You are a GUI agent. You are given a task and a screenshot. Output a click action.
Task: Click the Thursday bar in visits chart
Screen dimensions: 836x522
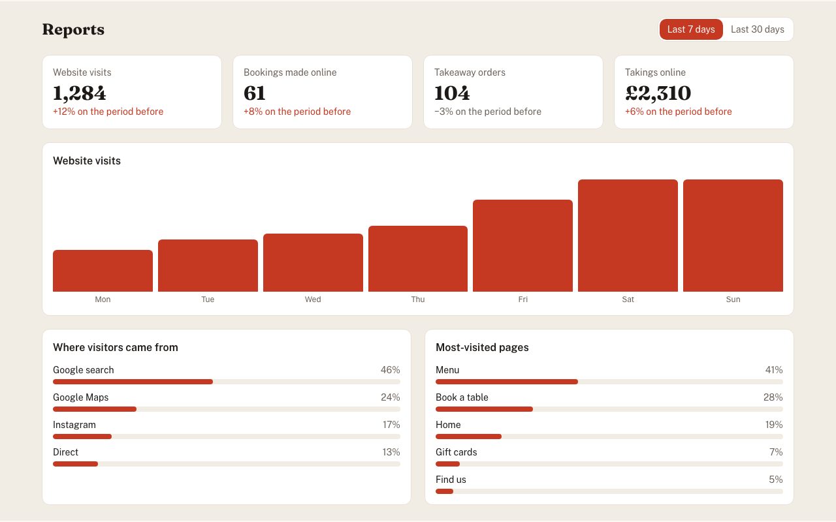[x=418, y=258]
